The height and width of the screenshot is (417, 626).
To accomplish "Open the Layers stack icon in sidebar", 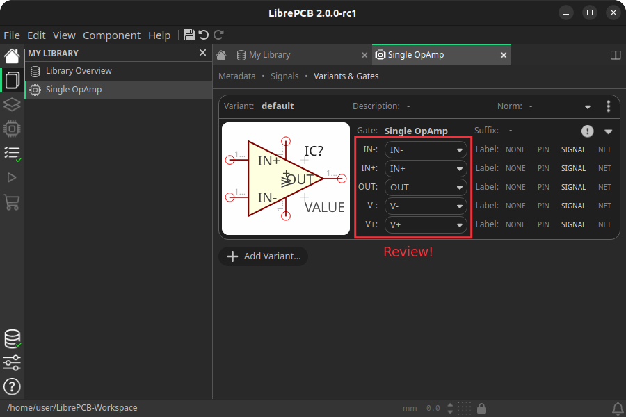I will (x=11, y=104).
